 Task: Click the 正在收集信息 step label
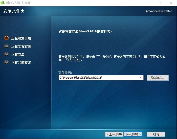pyautogui.click(x=21, y=38)
